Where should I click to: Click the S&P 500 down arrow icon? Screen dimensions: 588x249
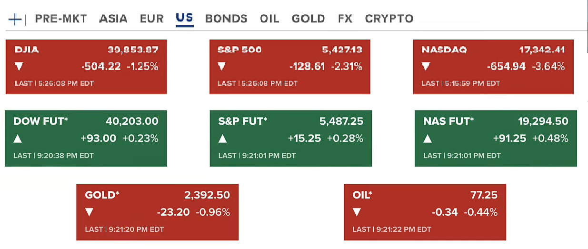221,67
